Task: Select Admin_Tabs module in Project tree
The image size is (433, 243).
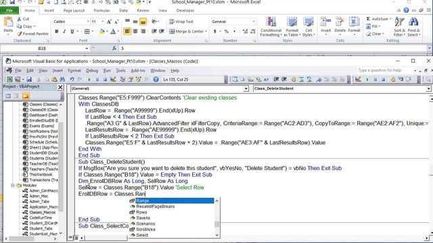Action: (39, 201)
